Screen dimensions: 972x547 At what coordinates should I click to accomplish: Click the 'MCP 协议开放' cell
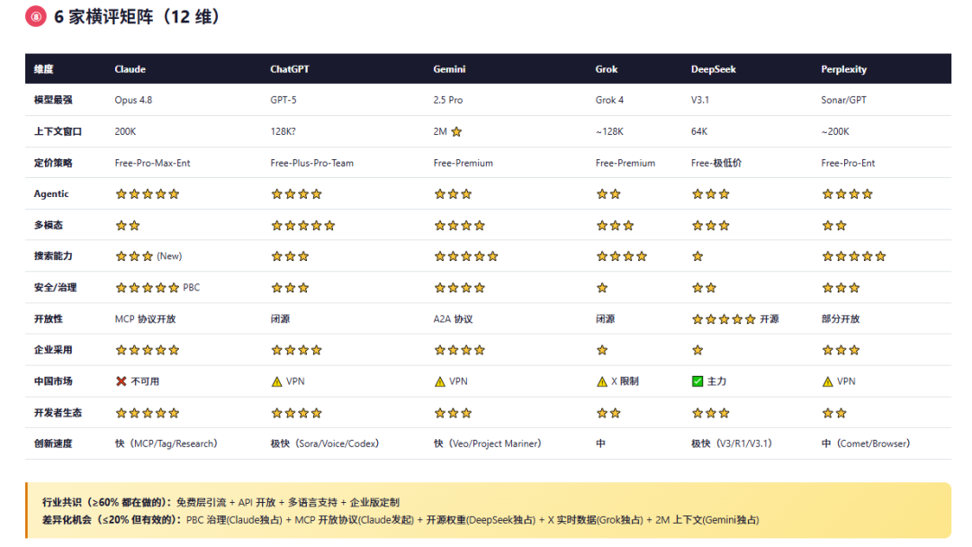point(145,319)
